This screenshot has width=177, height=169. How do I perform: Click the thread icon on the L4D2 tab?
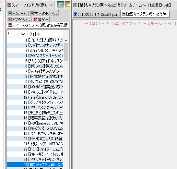(75, 14)
